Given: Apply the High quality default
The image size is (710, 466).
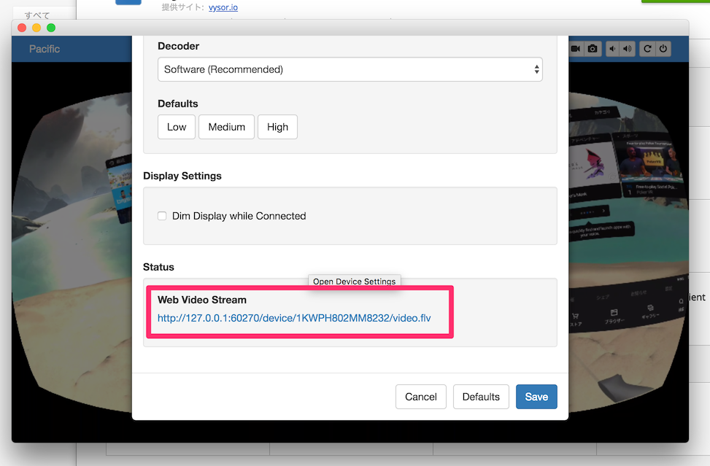Looking at the screenshot, I should click(x=277, y=127).
